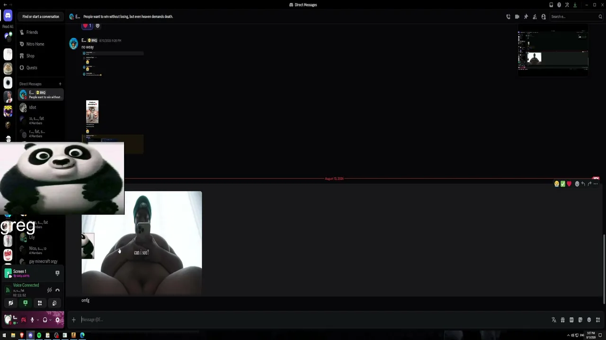React with the green check mark
The height and width of the screenshot is (340, 606).
pyautogui.click(x=563, y=184)
